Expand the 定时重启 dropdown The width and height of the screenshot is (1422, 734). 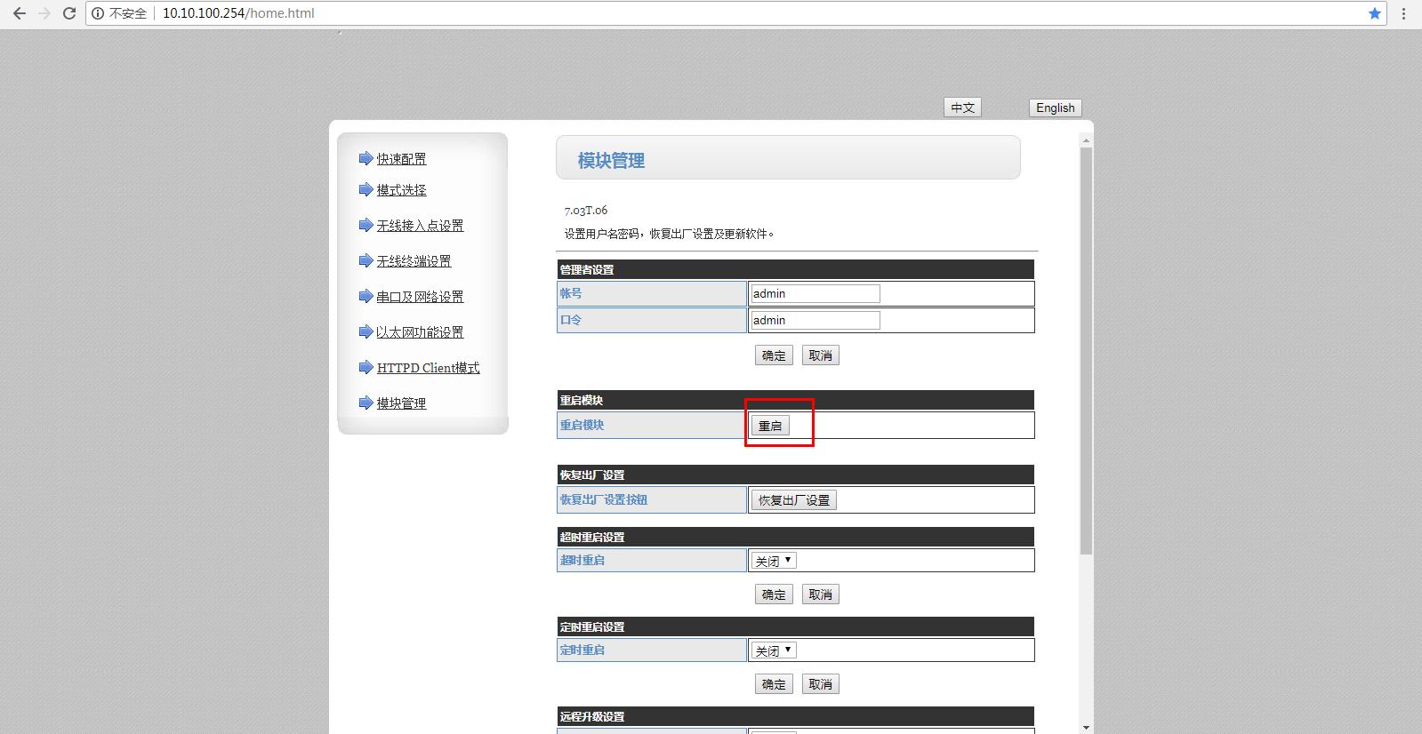(774, 650)
